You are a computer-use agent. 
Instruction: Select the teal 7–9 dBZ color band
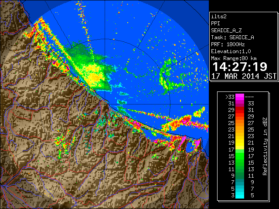pos(240,182)
